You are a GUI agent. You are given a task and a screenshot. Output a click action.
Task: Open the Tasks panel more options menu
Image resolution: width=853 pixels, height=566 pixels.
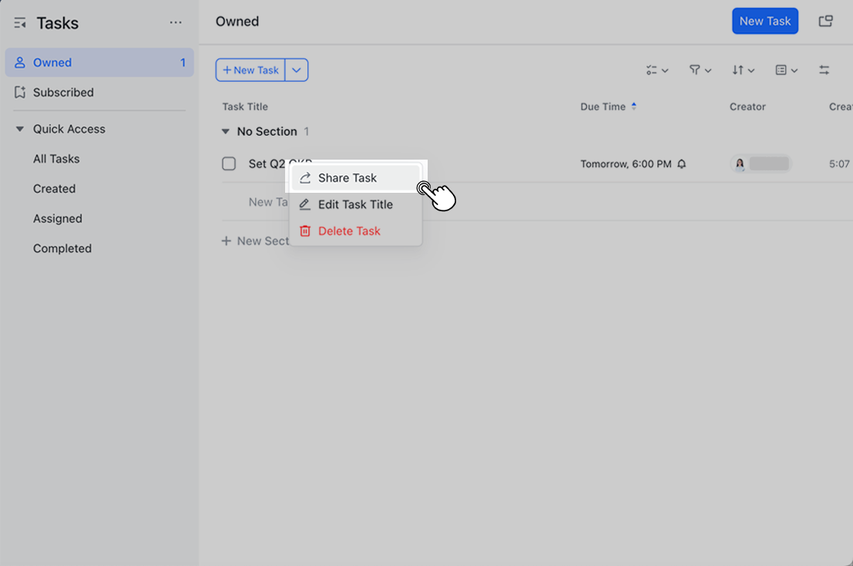coord(176,22)
